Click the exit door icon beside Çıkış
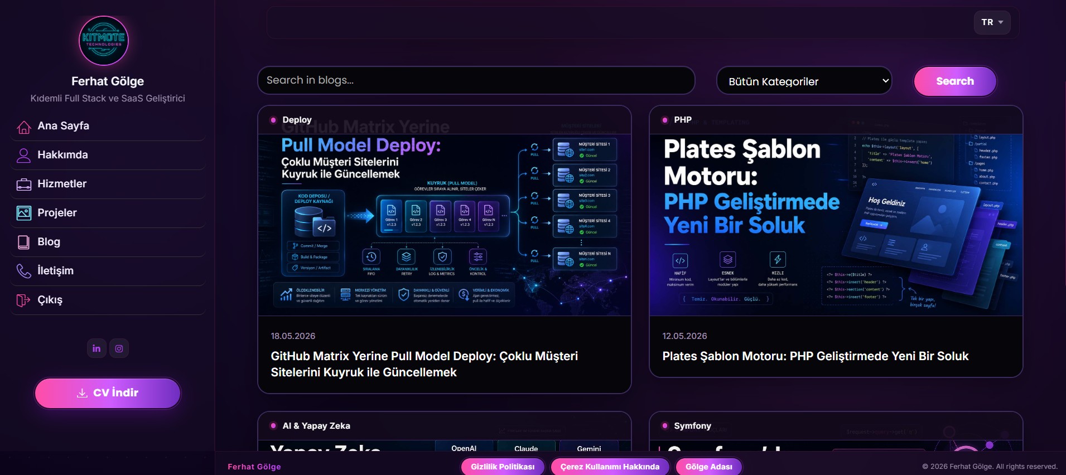This screenshot has width=1066, height=475. (x=23, y=300)
